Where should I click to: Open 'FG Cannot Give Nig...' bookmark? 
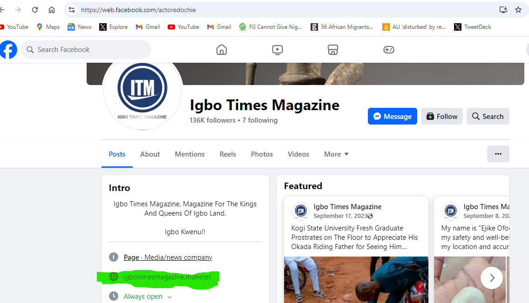270,27
